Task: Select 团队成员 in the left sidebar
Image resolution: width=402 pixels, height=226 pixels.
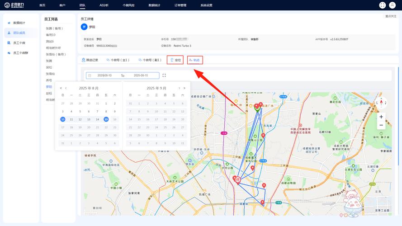Action: [x=21, y=33]
